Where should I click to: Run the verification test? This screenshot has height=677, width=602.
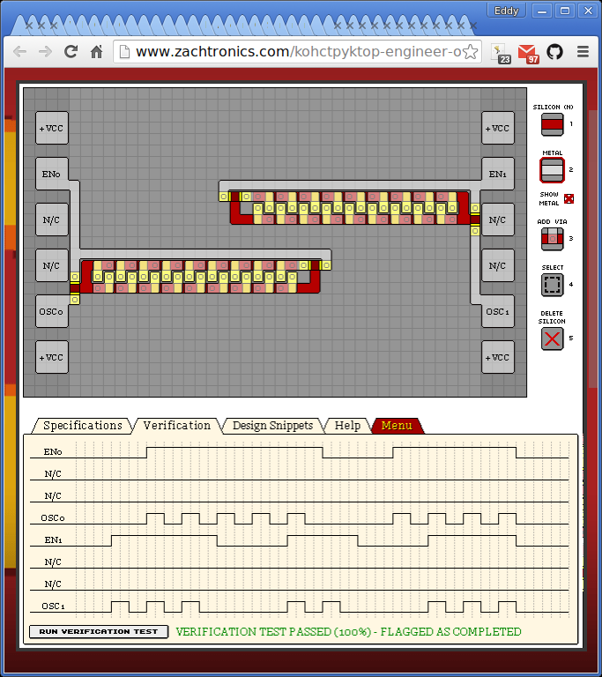point(99,631)
